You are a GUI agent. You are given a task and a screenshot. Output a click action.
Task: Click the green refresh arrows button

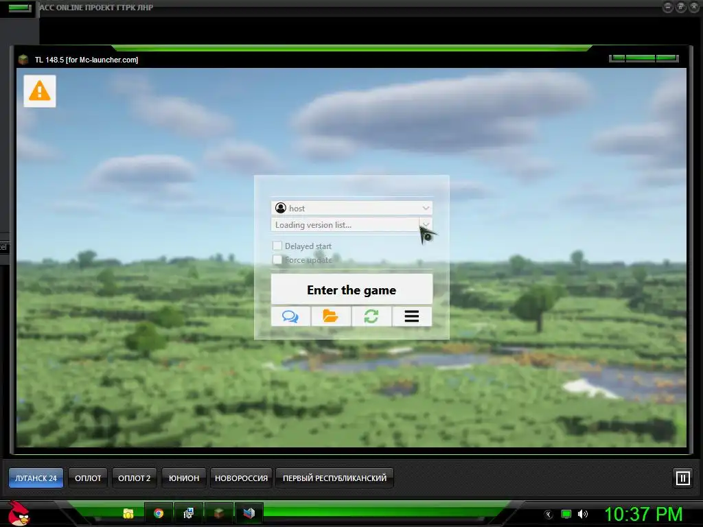[x=371, y=316]
